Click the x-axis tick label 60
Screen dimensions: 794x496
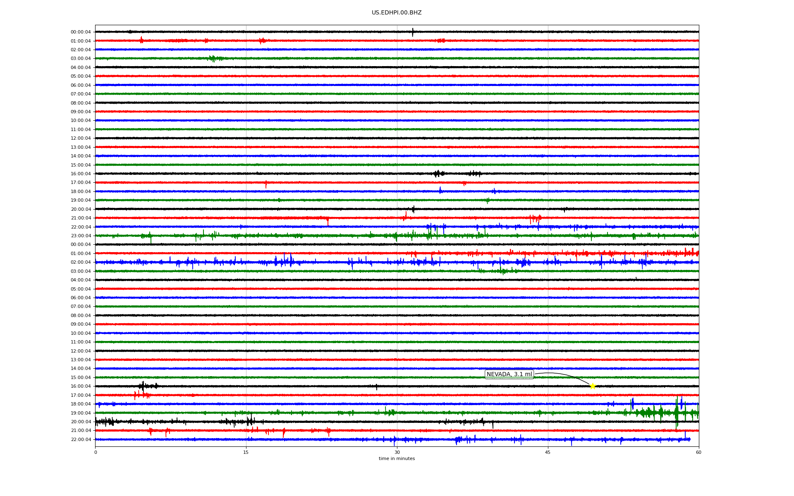(x=698, y=452)
